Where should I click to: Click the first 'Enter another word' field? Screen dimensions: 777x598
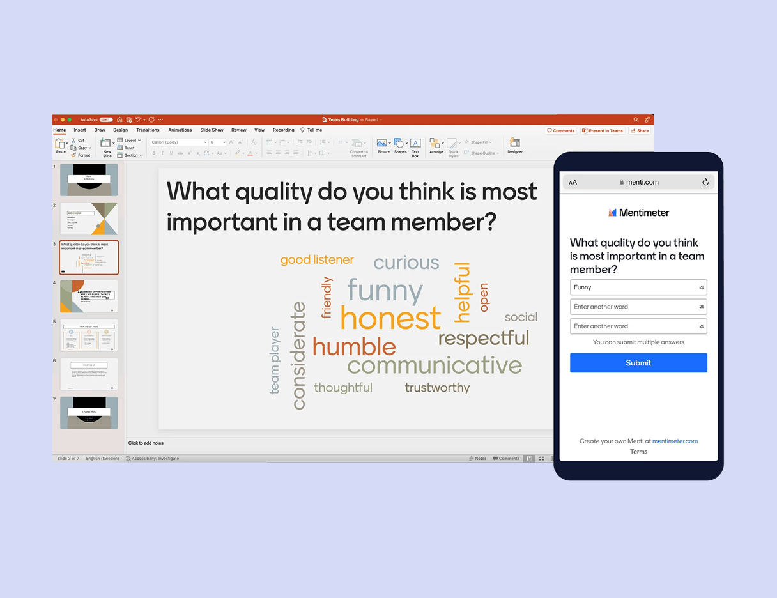coord(633,307)
